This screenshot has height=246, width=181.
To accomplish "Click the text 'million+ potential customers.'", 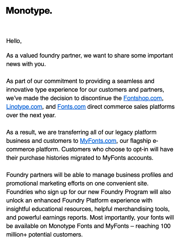I will click(x=44, y=235).
